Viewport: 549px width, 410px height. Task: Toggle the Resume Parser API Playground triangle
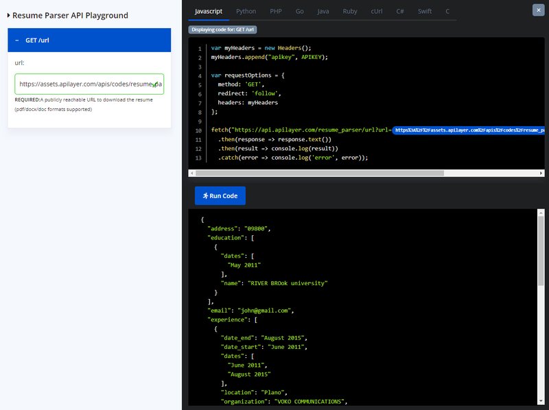(8, 15)
